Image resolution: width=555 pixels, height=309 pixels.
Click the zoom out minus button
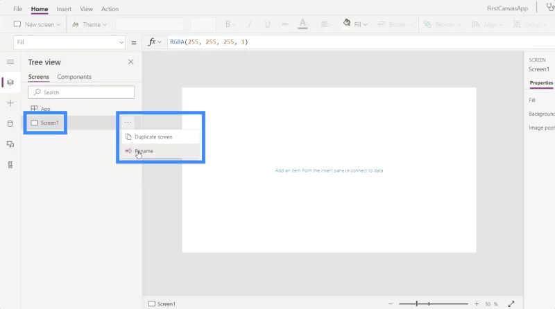coord(391,303)
